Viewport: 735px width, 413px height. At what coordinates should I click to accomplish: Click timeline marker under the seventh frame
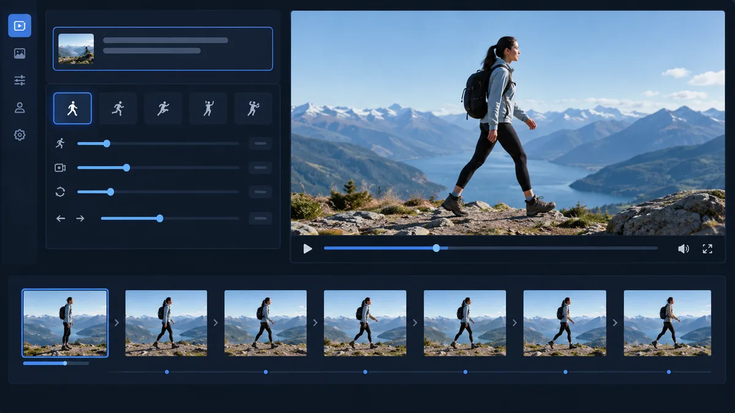pyautogui.click(x=669, y=371)
